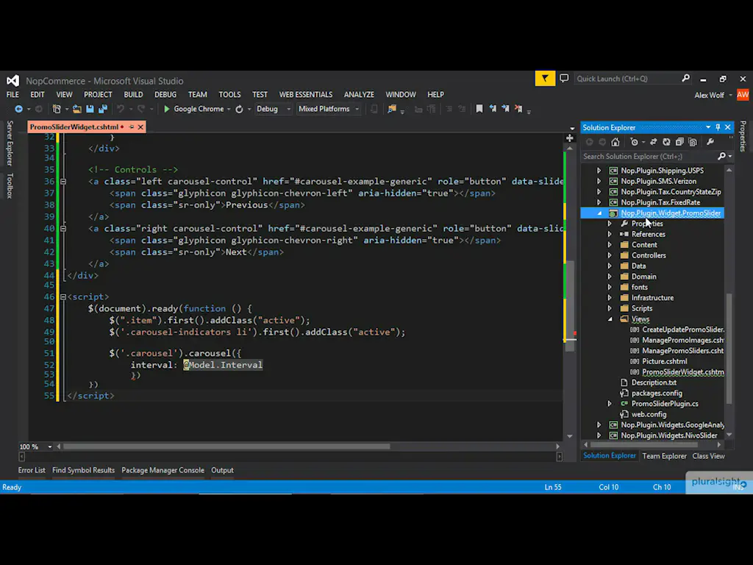This screenshot has width=753, height=565.
Task: Collapse the Views folder
Action: (x=610, y=319)
